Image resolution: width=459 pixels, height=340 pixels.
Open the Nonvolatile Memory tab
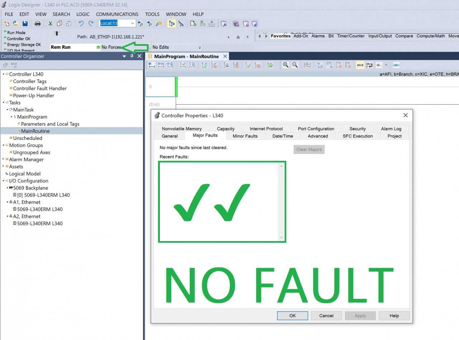[x=182, y=129]
